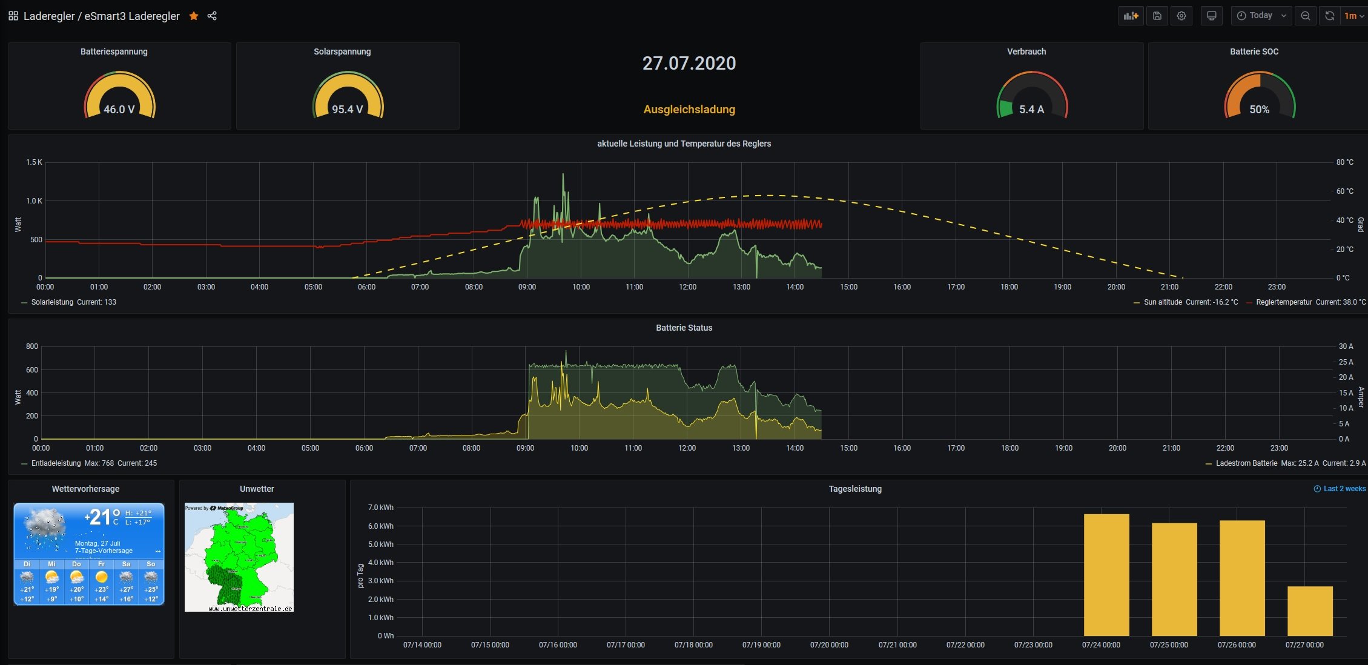Viewport: 1368px width, 665px height.
Task: Unstar the dashboard via star icon
Action: coord(194,16)
